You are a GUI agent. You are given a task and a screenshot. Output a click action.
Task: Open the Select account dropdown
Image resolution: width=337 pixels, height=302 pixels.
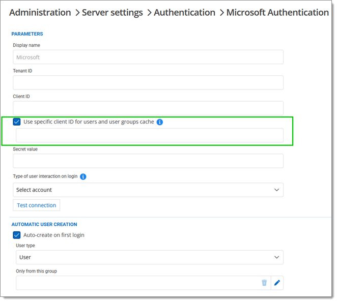pos(148,190)
